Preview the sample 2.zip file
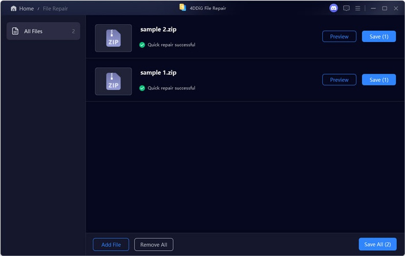The height and width of the screenshot is (256, 405). pos(339,36)
